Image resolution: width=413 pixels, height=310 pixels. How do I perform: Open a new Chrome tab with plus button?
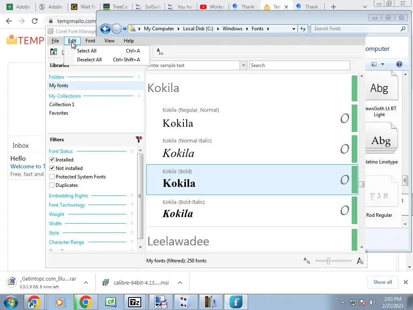point(334,7)
